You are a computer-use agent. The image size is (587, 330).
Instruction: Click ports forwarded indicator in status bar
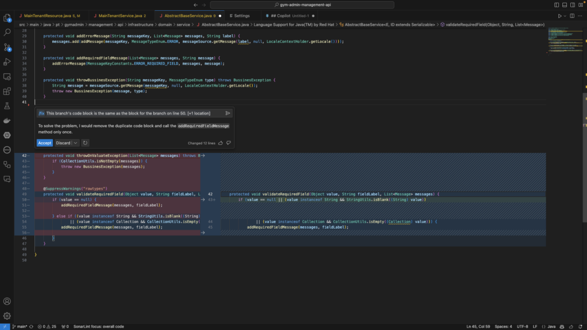[65, 327]
